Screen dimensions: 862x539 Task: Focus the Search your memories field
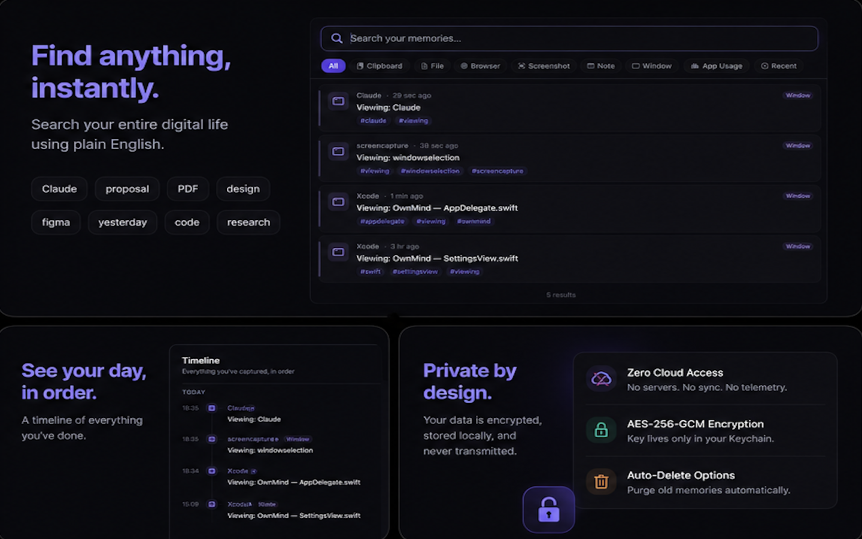pos(570,38)
